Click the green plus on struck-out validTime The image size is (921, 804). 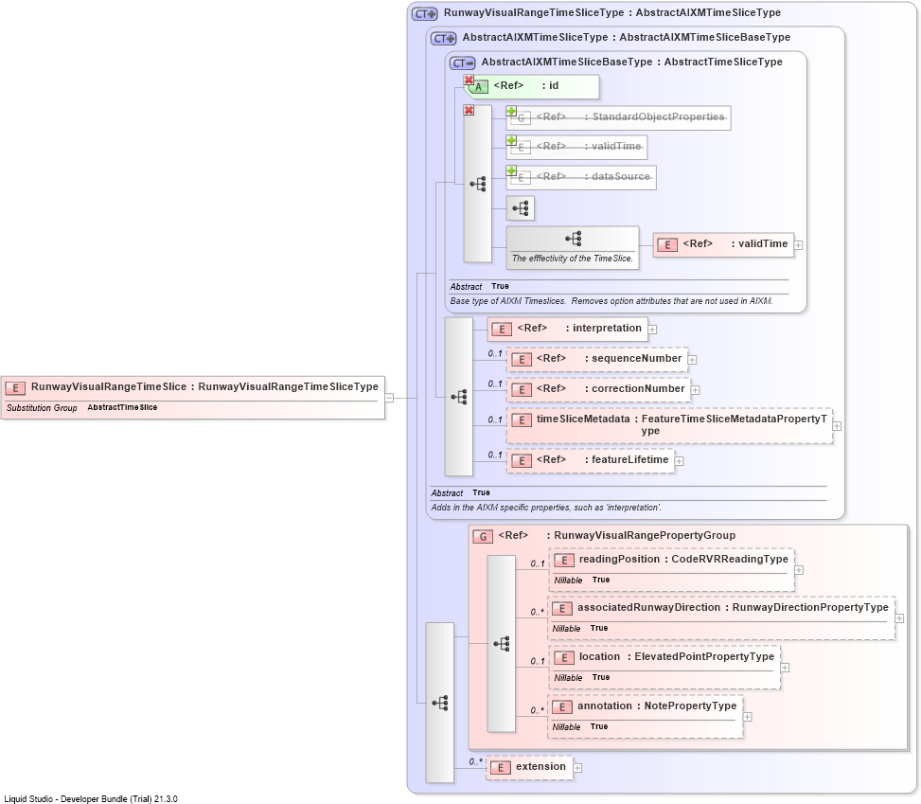pyautogui.click(x=511, y=140)
